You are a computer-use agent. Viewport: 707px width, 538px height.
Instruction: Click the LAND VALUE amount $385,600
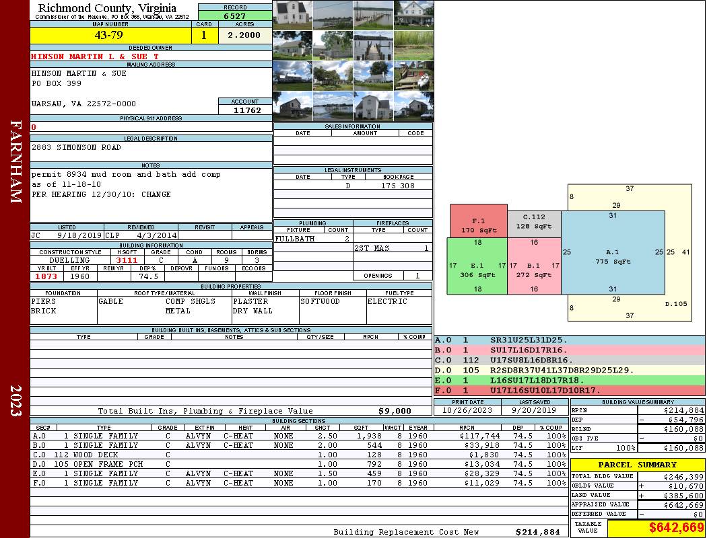(x=683, y=496)
